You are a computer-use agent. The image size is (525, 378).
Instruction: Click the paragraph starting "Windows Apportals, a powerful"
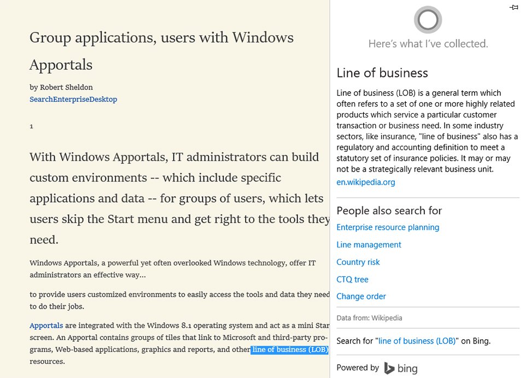tap(172, 269)
